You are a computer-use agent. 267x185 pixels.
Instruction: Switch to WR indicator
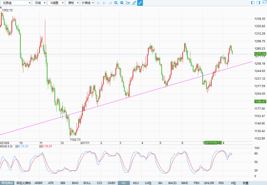(233, 183)
